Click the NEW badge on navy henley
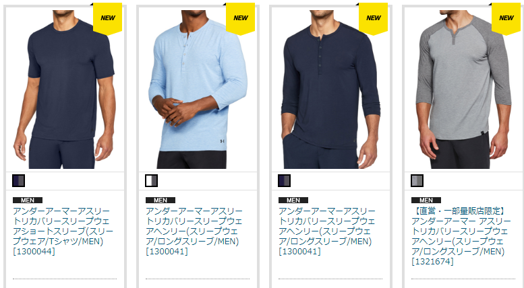This screenshot has width=524, height=288. (374, 18)
